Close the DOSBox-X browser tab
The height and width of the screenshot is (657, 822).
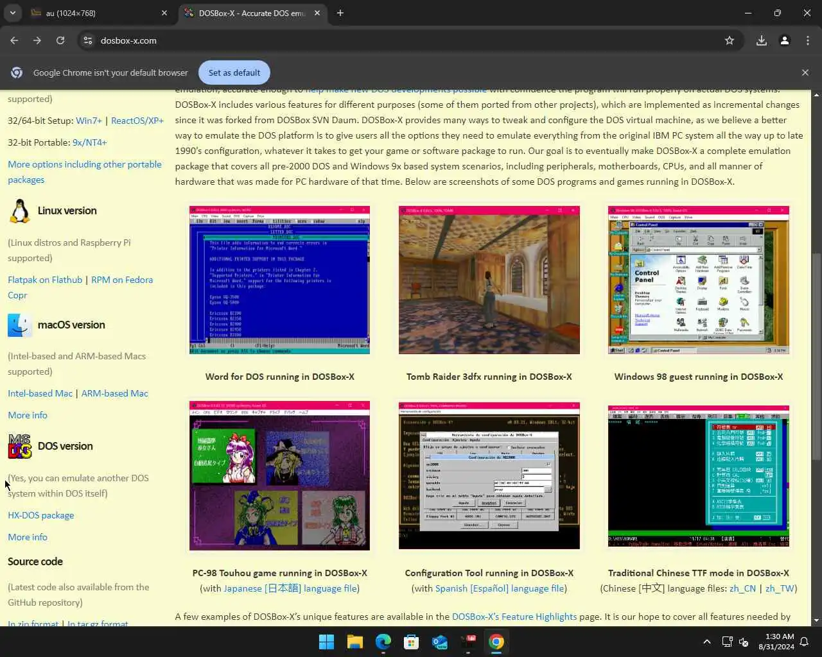pos(317,13)
